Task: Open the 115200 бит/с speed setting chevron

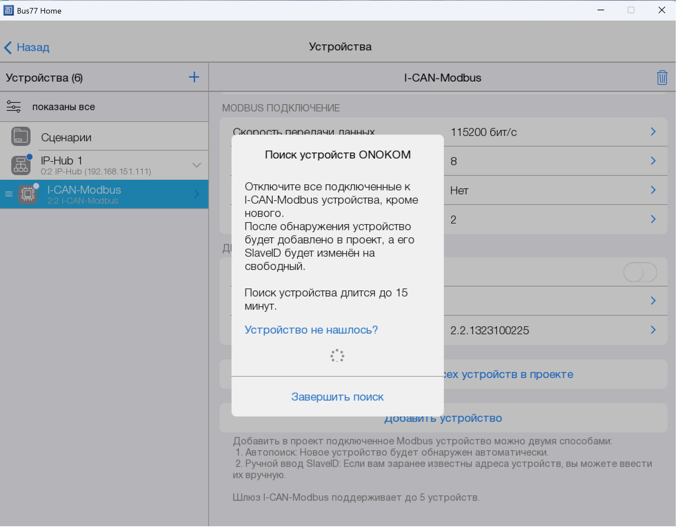Action: point(653,132)
